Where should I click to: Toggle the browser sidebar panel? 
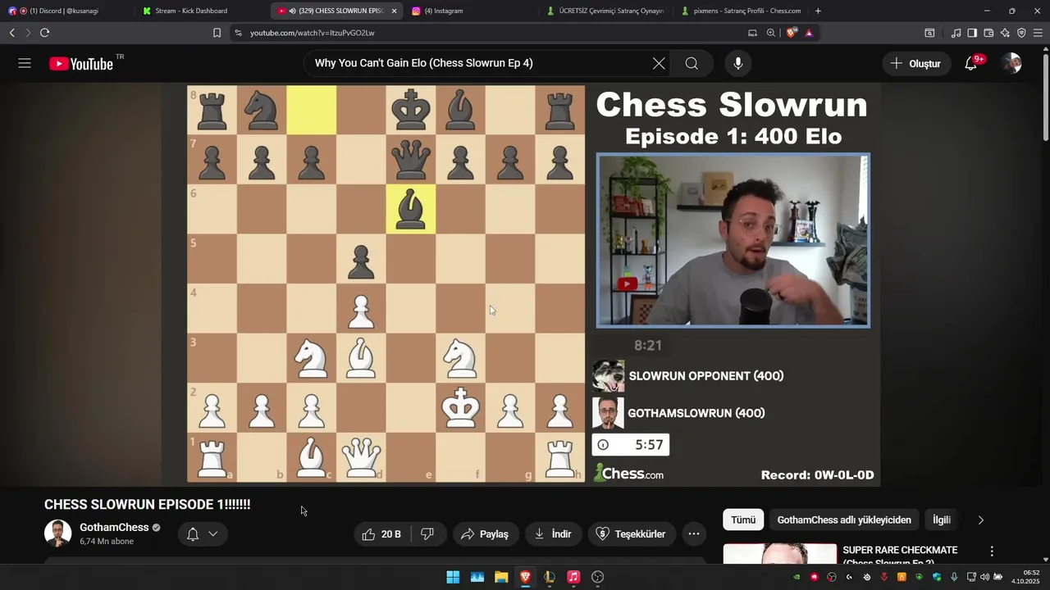972,33
